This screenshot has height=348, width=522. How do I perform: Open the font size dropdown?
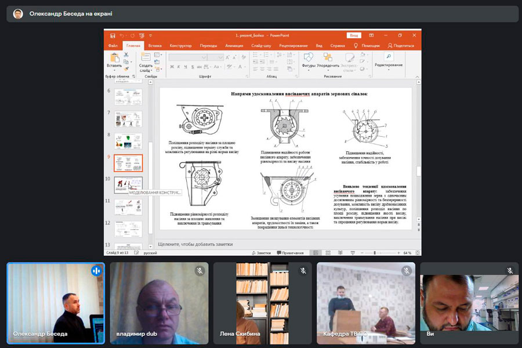point(220,57)
